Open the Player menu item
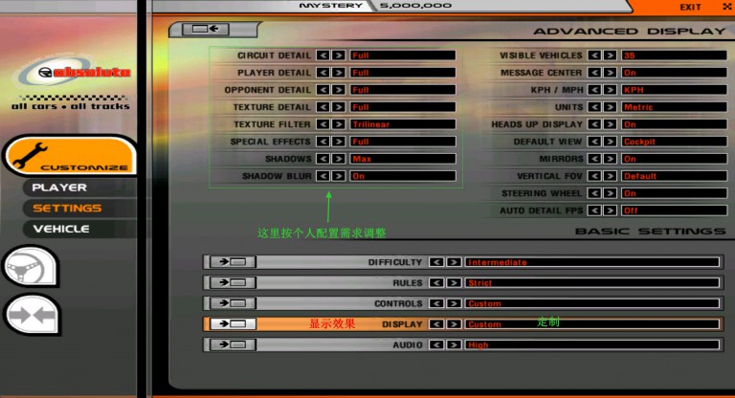Screen dimensions: 735x398 (59, 188)
